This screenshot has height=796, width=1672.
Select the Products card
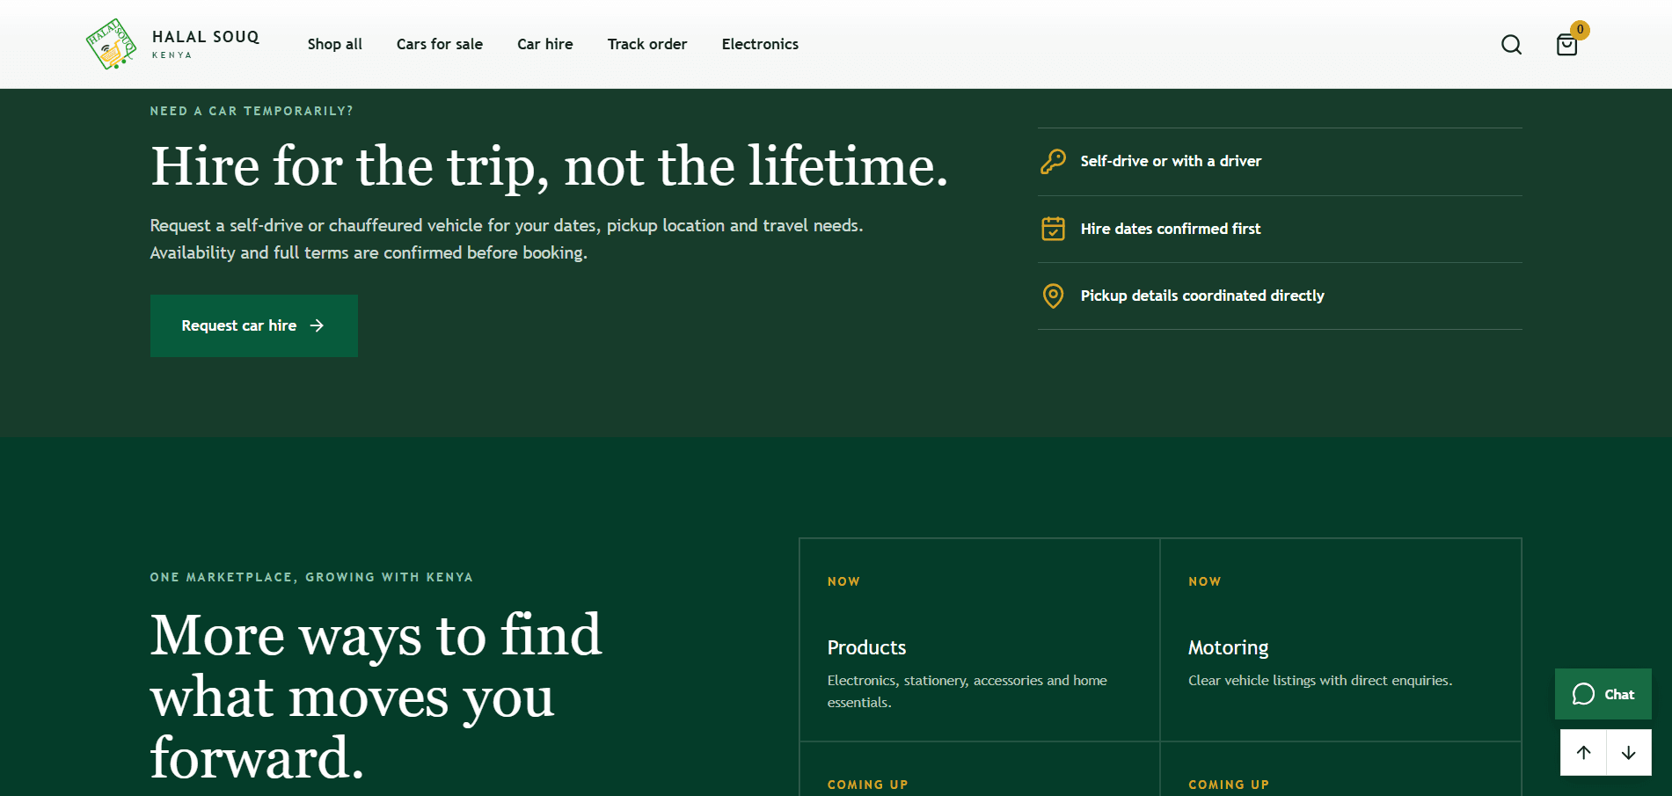(x=980, y=640)
